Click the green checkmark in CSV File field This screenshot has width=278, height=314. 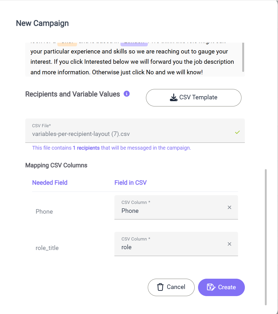237,132
